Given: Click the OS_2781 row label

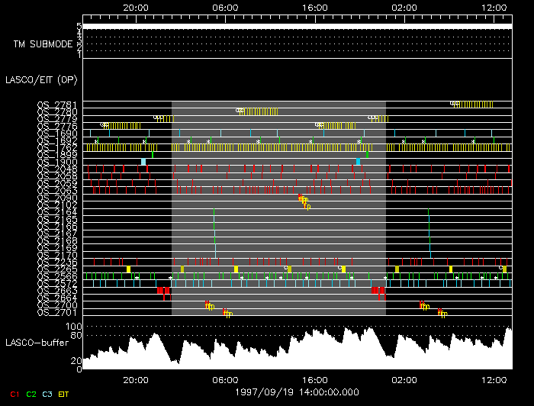Looking at the screenshot, I should 57,105.
